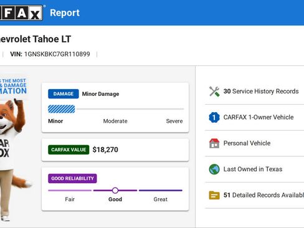Image resolution: width=304 pixels, height=228 pixels.
Task: Click the VIN number 1GNSKBKC7GR110899
Action: pyautogui.click(x=57, y=54)
